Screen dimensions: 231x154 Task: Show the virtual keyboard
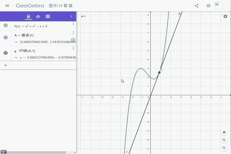point(4,152)
